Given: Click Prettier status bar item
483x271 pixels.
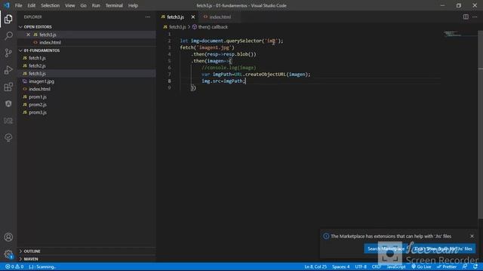Looking at the screenshot, I should 447,266.
